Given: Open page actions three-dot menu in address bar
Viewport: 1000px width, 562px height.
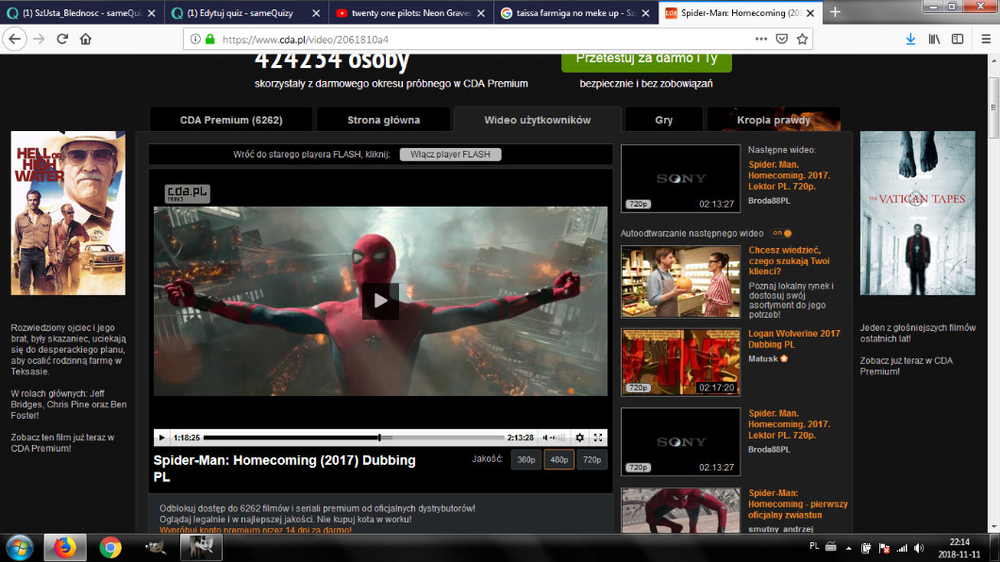Looking at the screenshot, I should [x=760, y=39].
